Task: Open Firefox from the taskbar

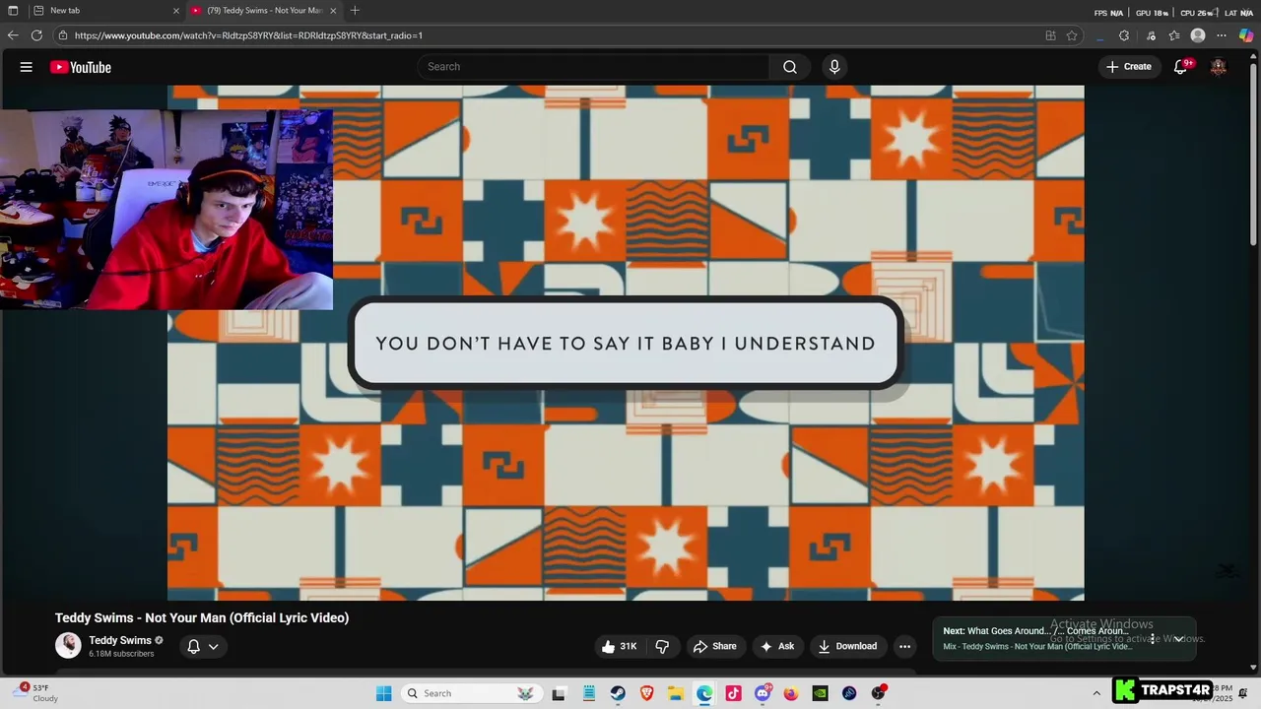Action: [x=791, y=693]
